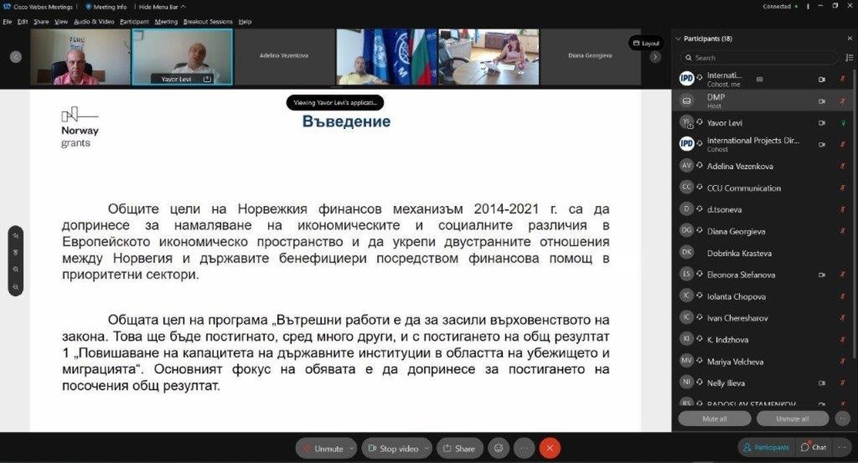858x463 pixels.
Task: Click the second icon in left sharing toolbar
Action: pos(16,252)
